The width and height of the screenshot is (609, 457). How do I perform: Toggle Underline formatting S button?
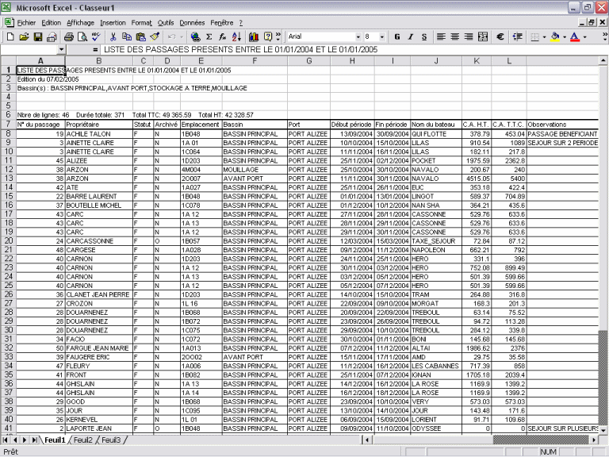(x=424, y=37)
